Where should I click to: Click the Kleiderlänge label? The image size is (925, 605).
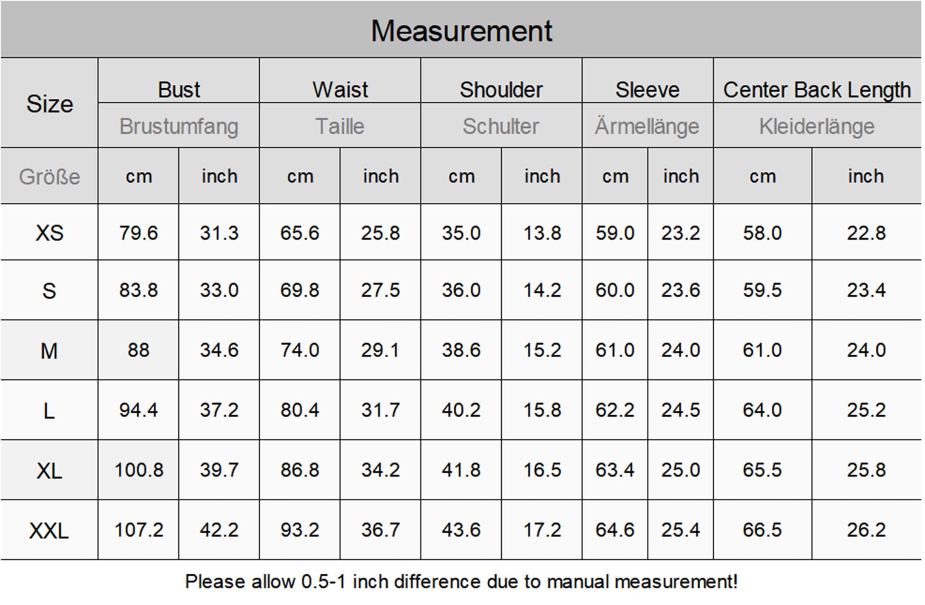pos(817,126)
